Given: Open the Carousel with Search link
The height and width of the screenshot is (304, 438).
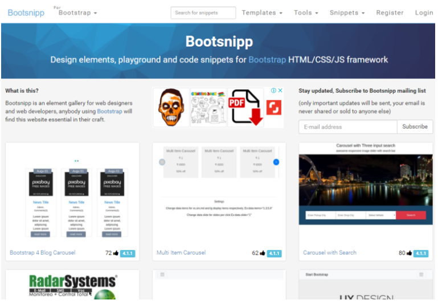Looking at the screenshot, I should (330, 253).
